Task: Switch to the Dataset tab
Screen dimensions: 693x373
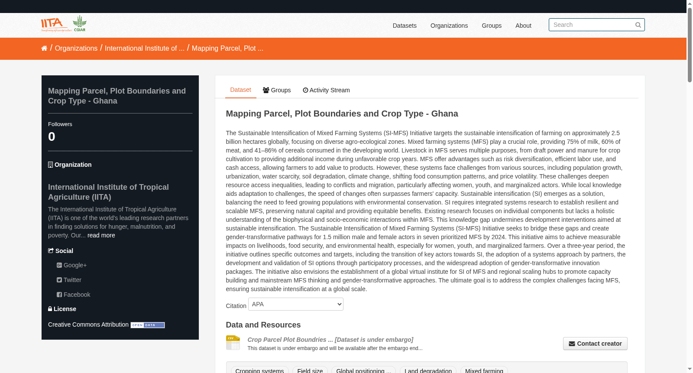Action: point(240,90)
